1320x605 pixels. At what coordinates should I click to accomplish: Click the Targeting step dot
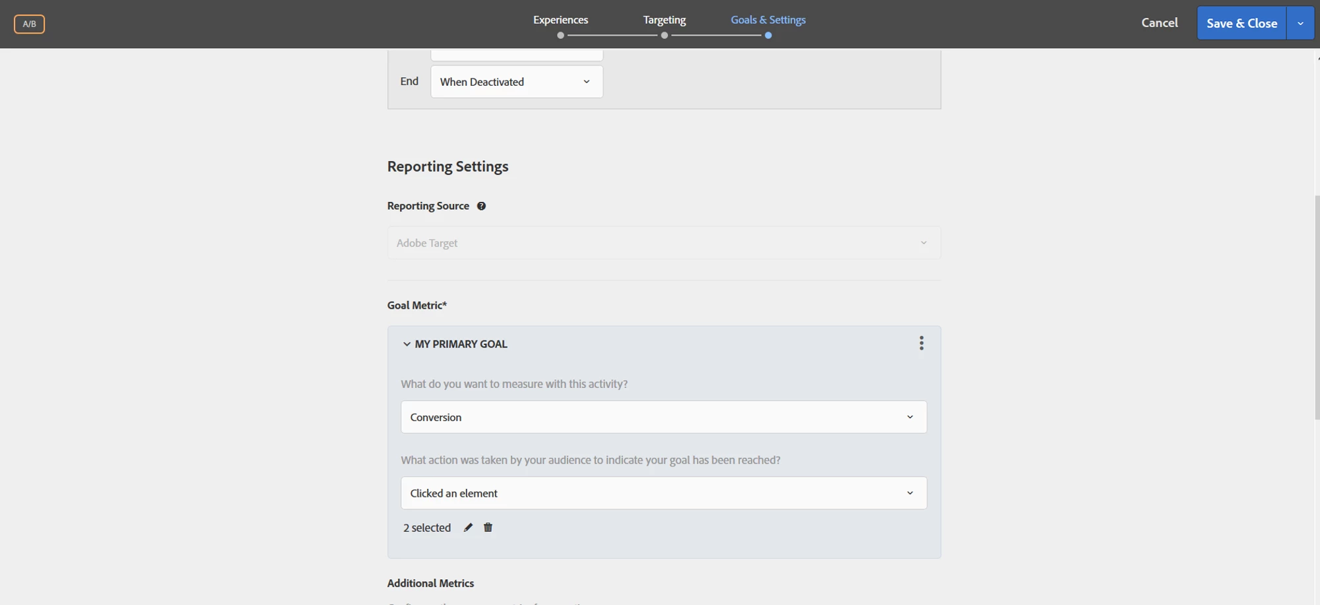coord(664,36)
